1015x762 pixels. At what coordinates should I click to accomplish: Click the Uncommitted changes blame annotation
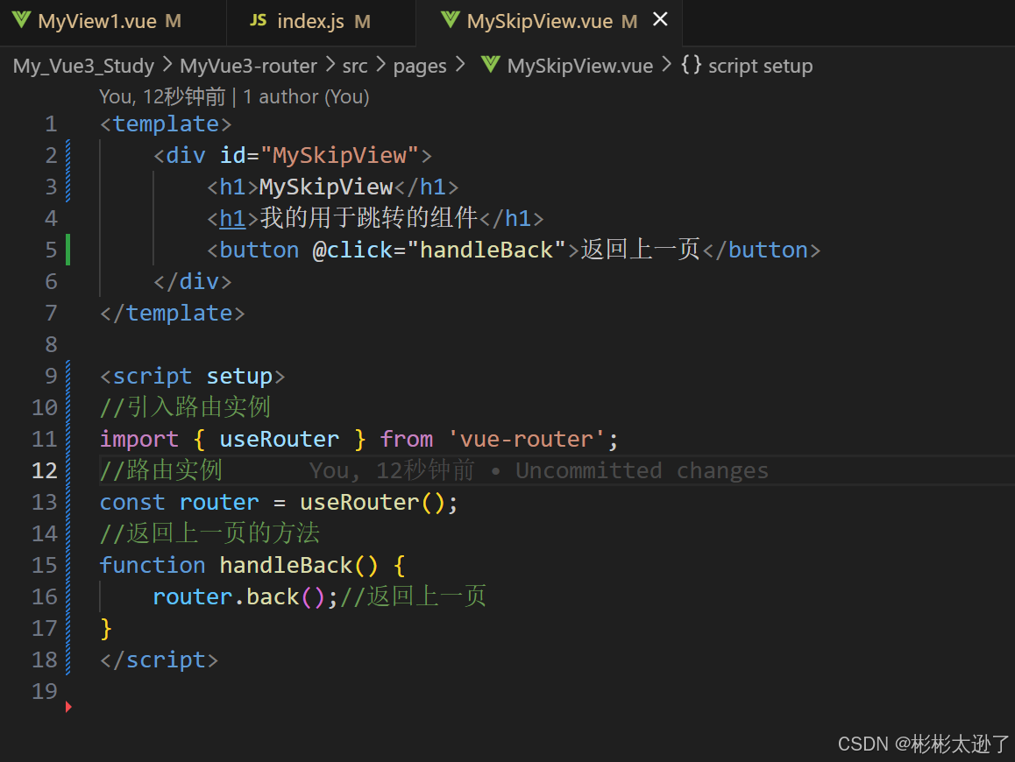point(642,470)
